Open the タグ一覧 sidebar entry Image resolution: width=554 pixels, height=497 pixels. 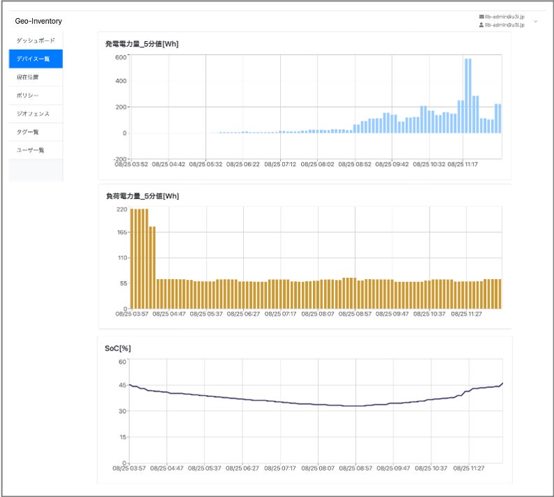[x=36, y=131]
